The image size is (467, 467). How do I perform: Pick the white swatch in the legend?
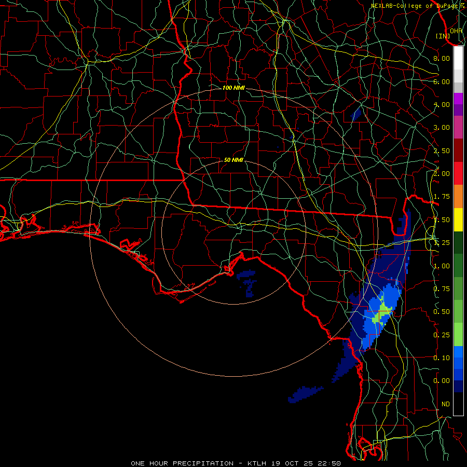tap(458, 58)
